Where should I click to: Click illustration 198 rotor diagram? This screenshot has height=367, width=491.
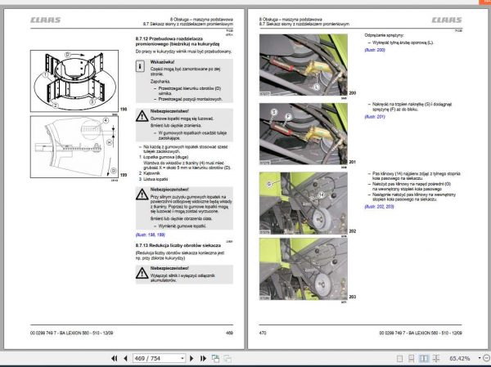[x=74, y=81]
